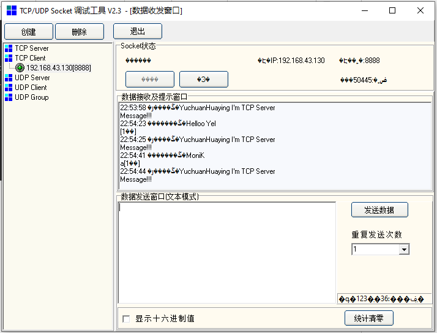Viewport: 437px width, 333px height.
Task: Click the 22:54:41 MoniK log line
Action: coord(162,155)
